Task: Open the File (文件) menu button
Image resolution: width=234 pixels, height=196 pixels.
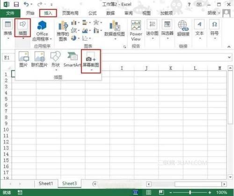Action: click(x=10, y=13)
